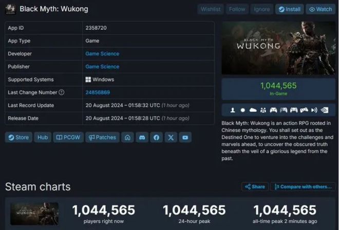The height and width of the screenshot is (230, 339).
Task: Click the Xbox controller support icon
Action: [273, 110]
